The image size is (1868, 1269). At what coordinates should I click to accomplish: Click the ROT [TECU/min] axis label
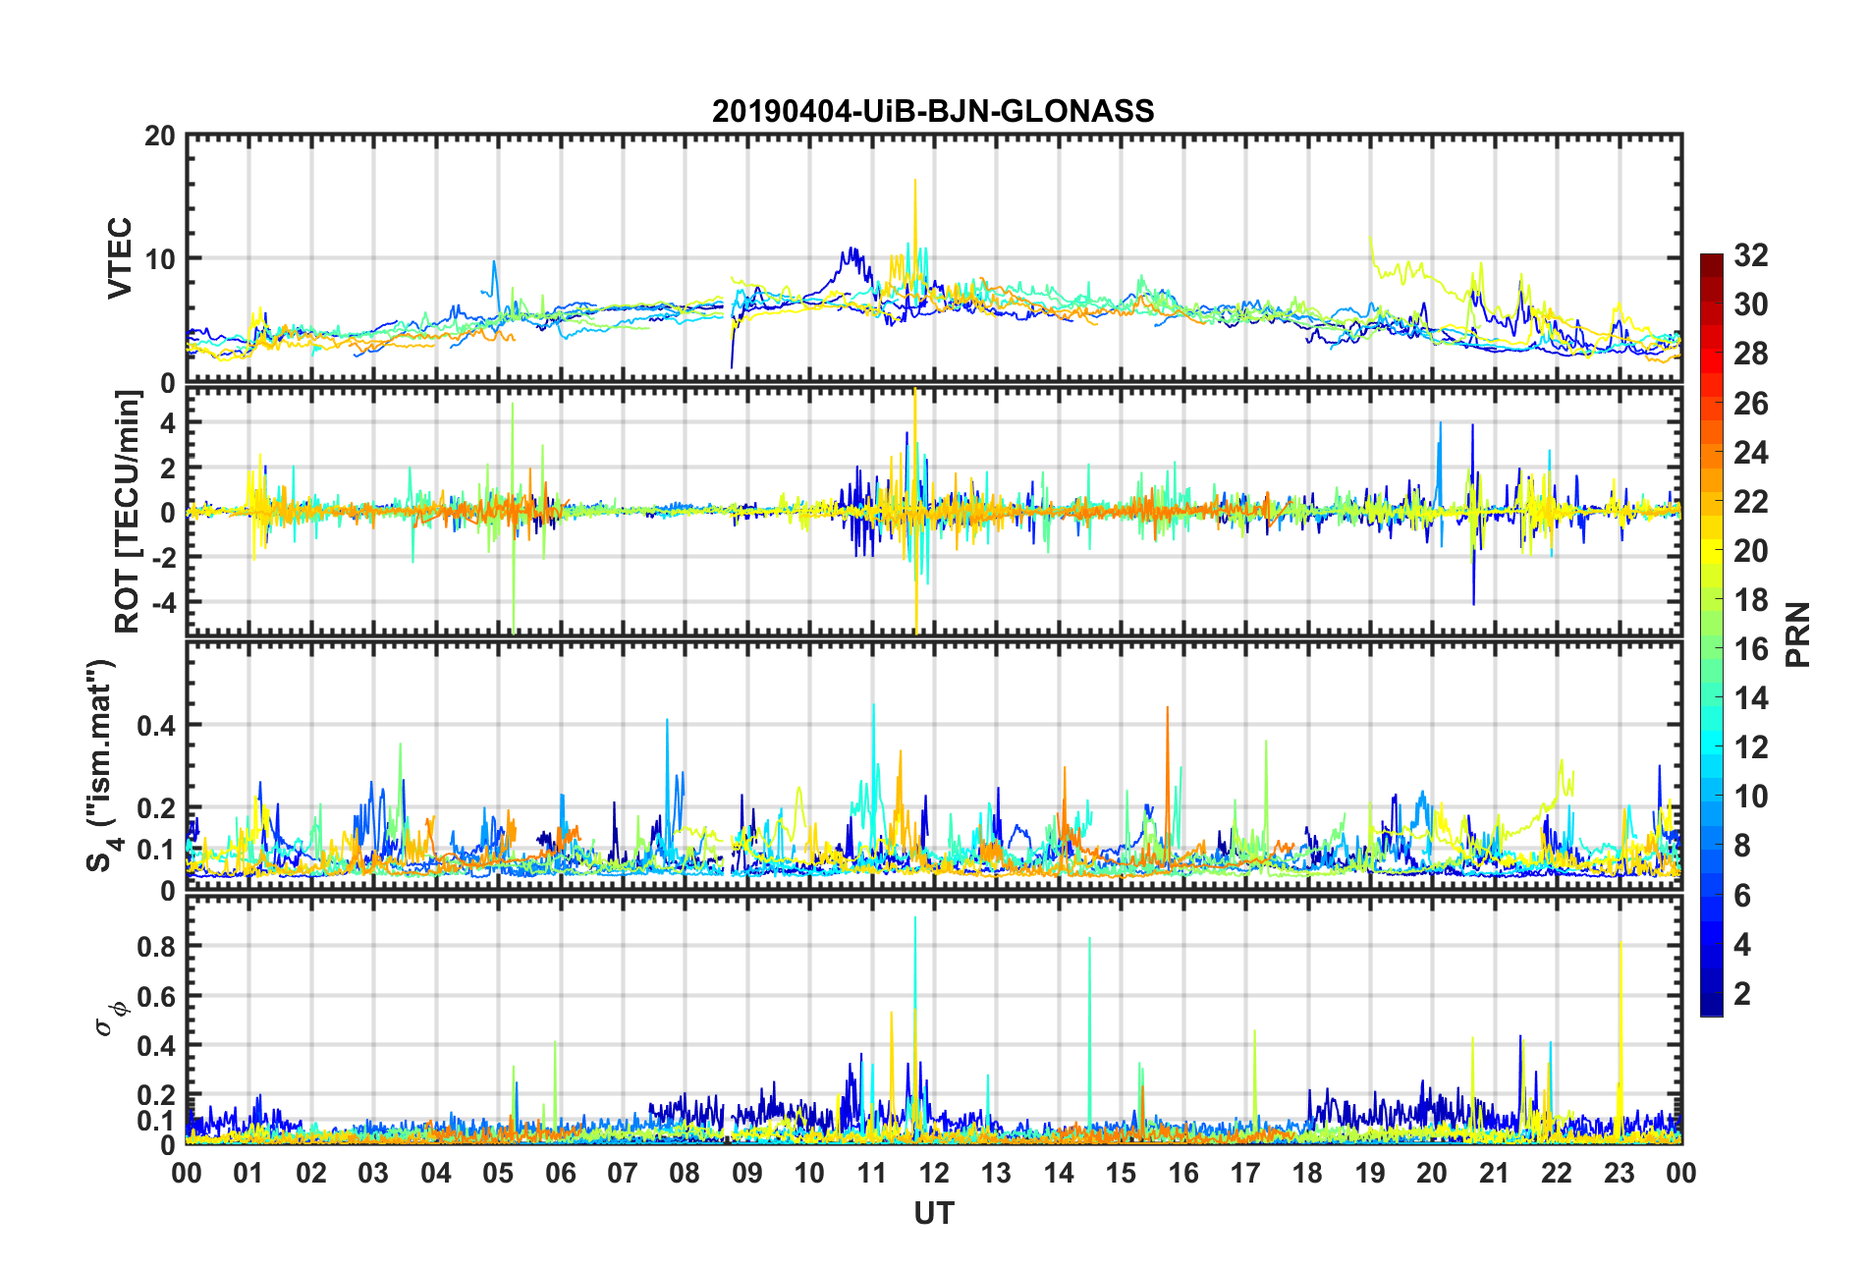[128, 512]
